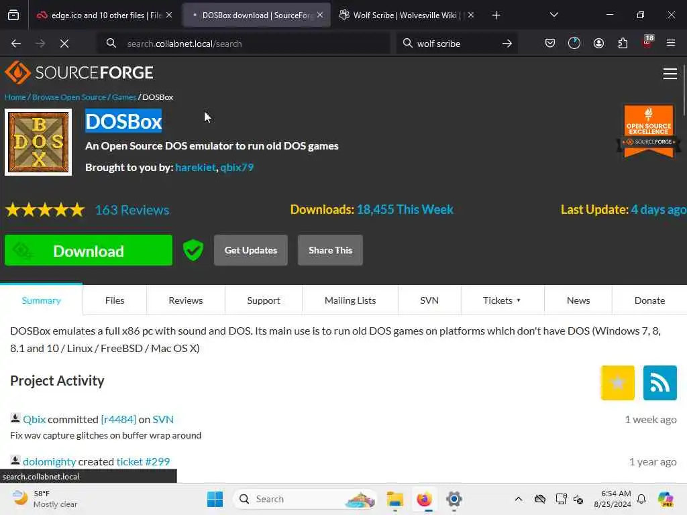Click the Games breadcrumb link

[124, 97]
